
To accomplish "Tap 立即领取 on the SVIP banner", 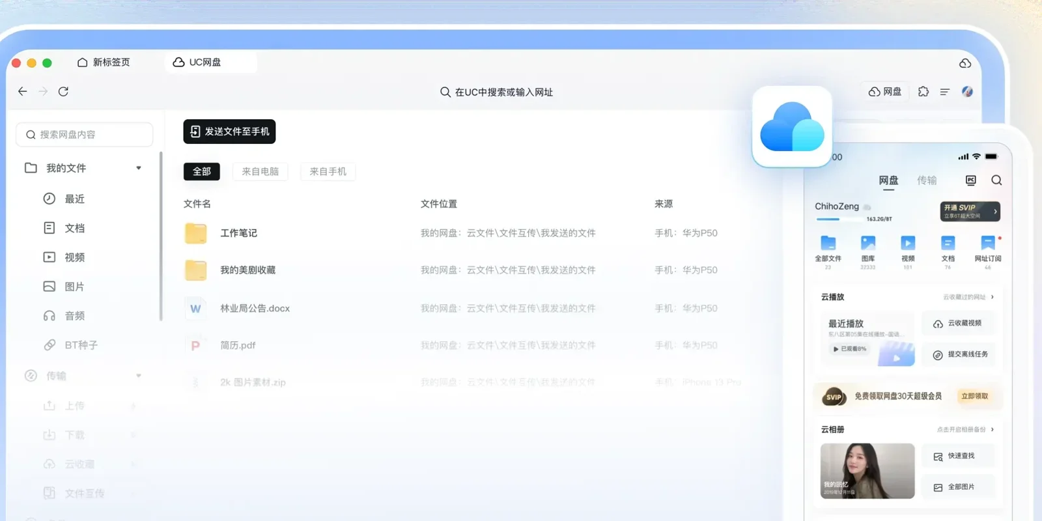I will [975, 396].
